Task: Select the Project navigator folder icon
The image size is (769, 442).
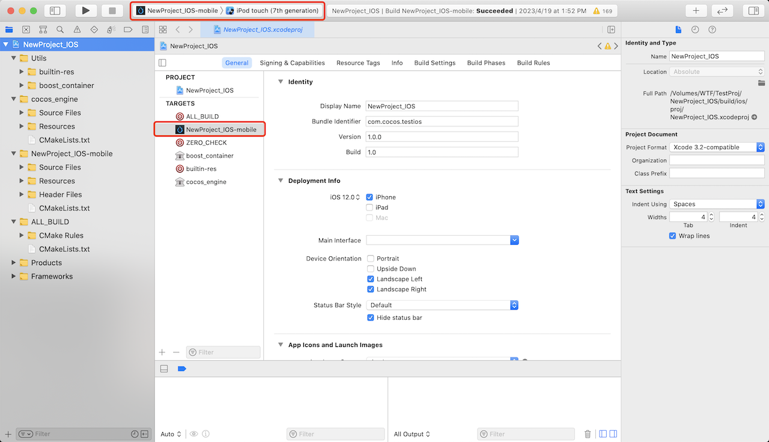Action: 9,29
